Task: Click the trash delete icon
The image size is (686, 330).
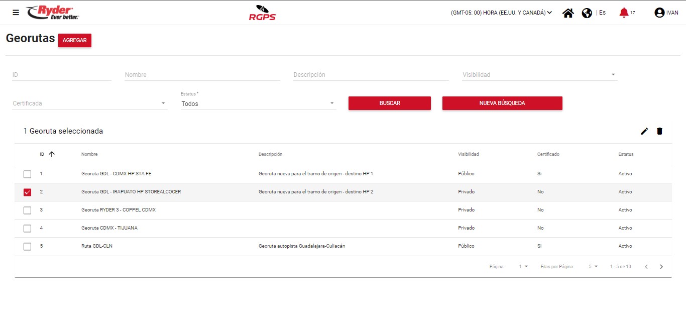Action: pos(659,131)
